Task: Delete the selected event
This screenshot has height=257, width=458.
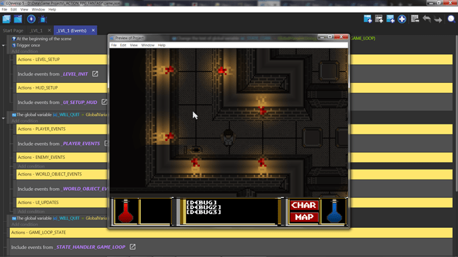Action: [415, 19]
